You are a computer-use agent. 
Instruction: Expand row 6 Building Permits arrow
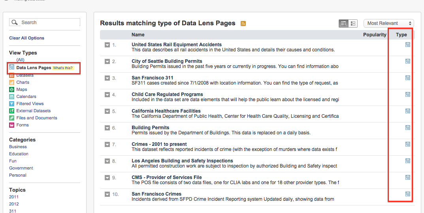click(x=107, y=128)
